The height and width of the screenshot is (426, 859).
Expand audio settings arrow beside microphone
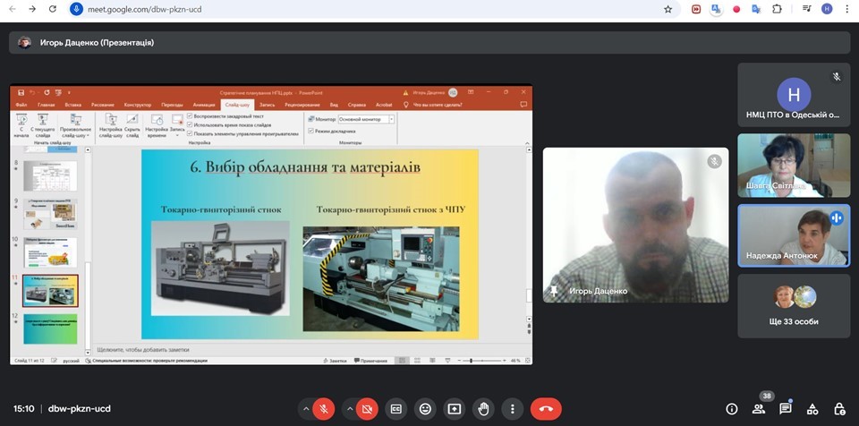[306, 409]
